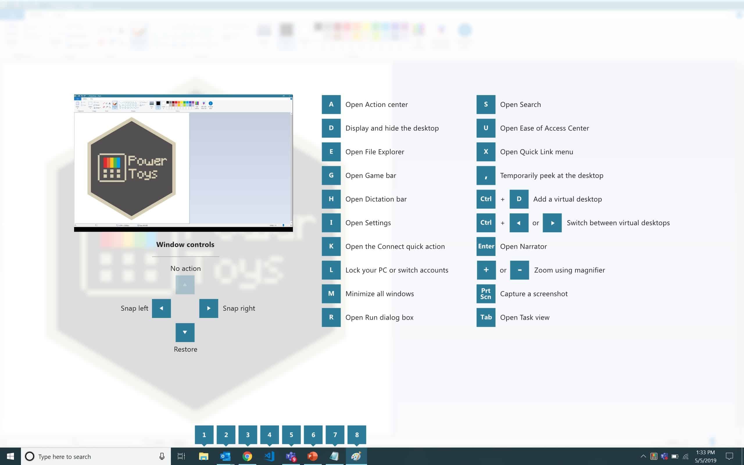Click the Action Center system tray icon
The width and height of the screenshot is (744, 465).
[x=729, y=457]
